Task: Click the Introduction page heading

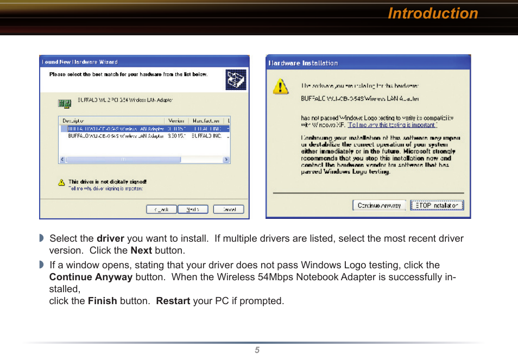Action: tap(433, 14)
